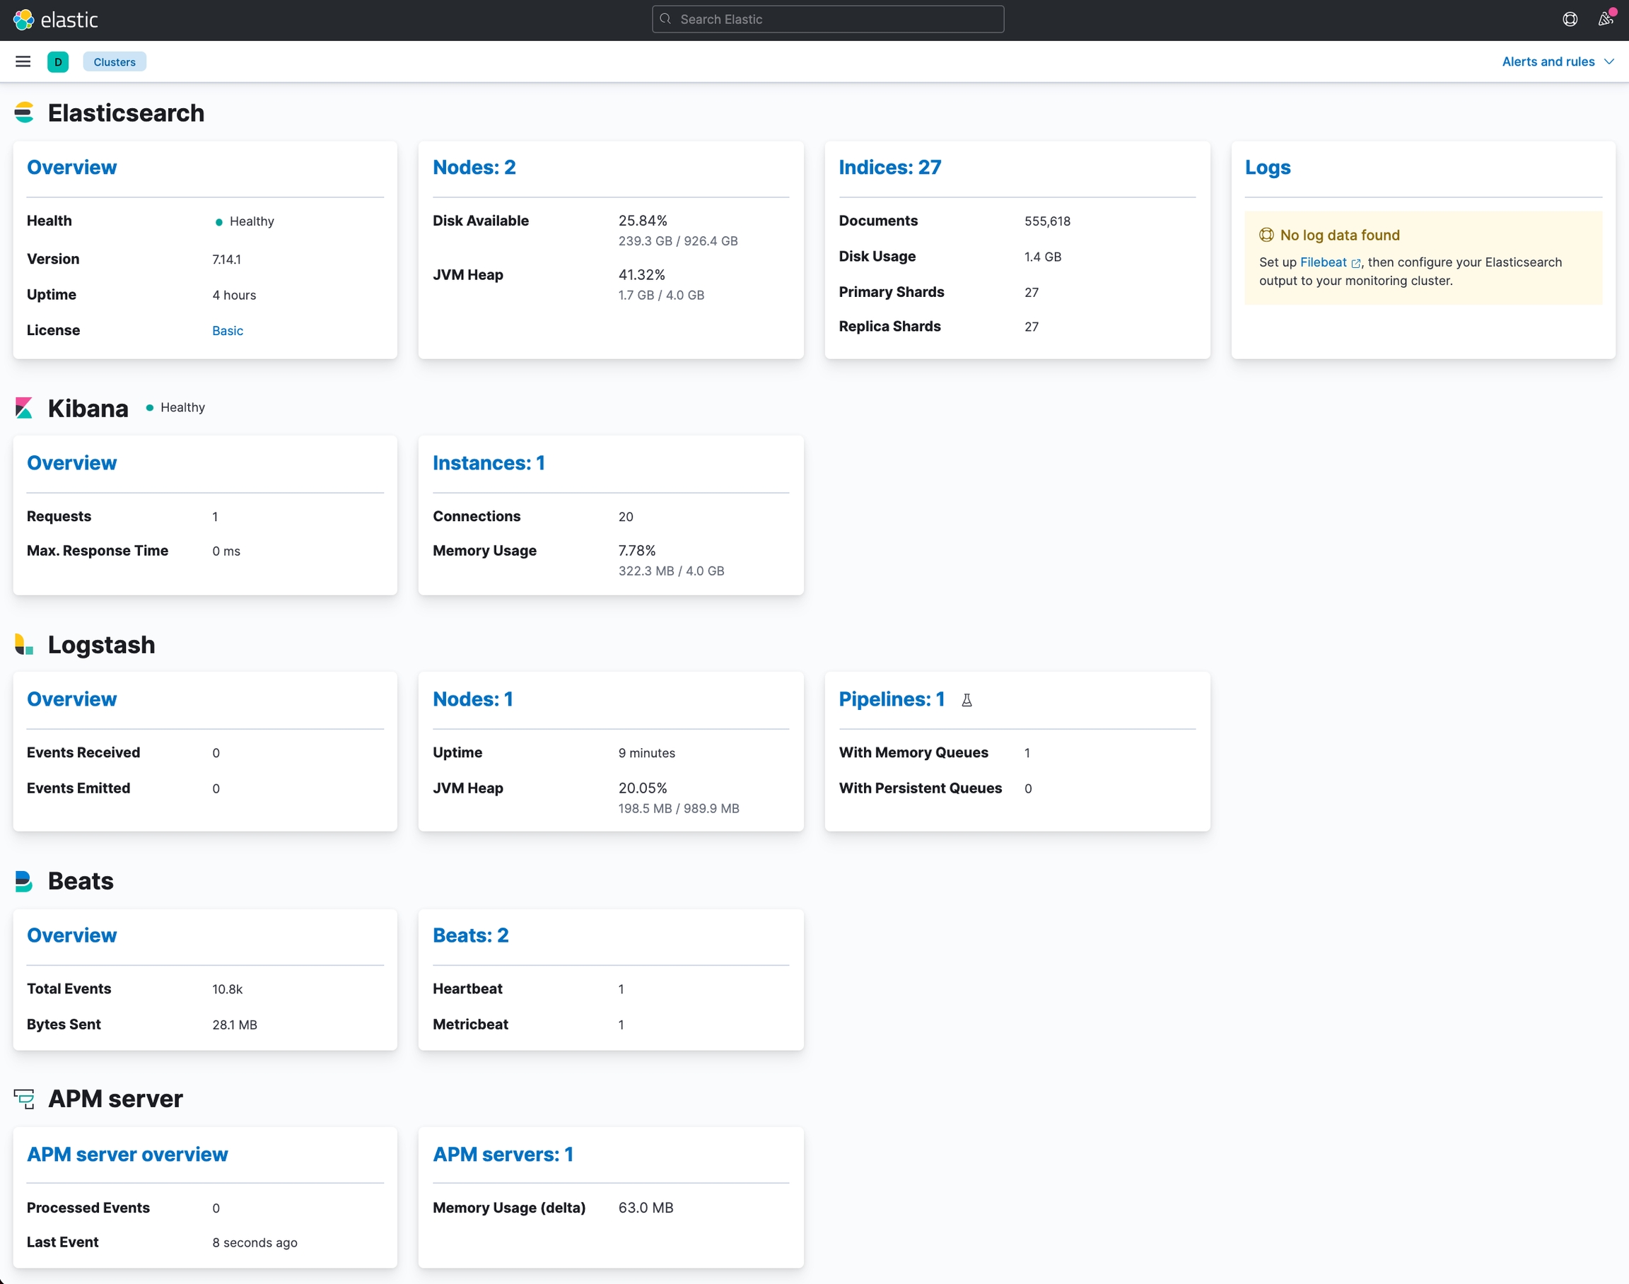Screen dimensions: 1629x1284
Task: Open the Kibana Instances: 1 link
Action: 489,463
